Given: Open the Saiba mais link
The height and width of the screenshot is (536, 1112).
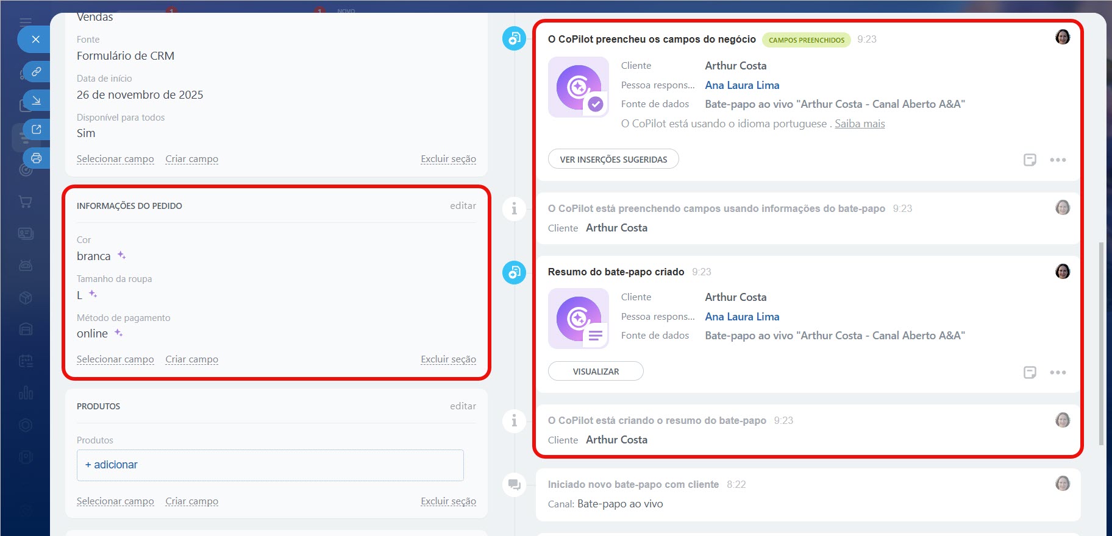Looking at the screenshot, I should (x=860, y=124).
